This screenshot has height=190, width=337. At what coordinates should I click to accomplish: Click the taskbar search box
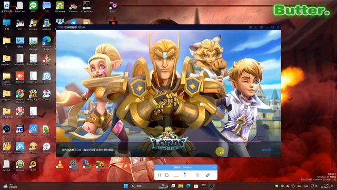click(x=150, y=186)
